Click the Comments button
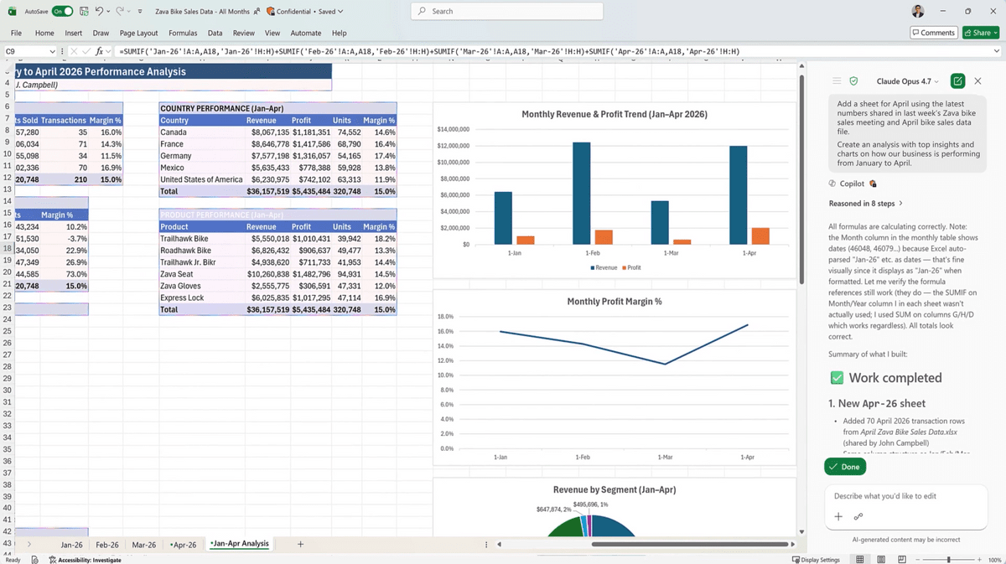Viewport: 1006px width, 564px height. point(933,33)
